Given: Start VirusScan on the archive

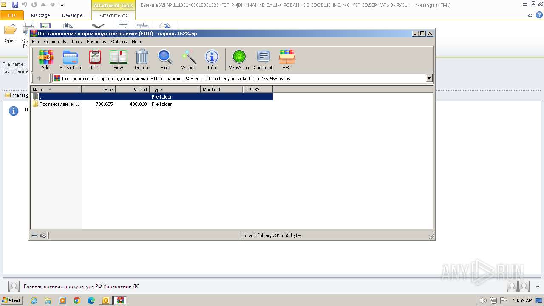Looking at the screenshot, I should (x=239, y=59).
